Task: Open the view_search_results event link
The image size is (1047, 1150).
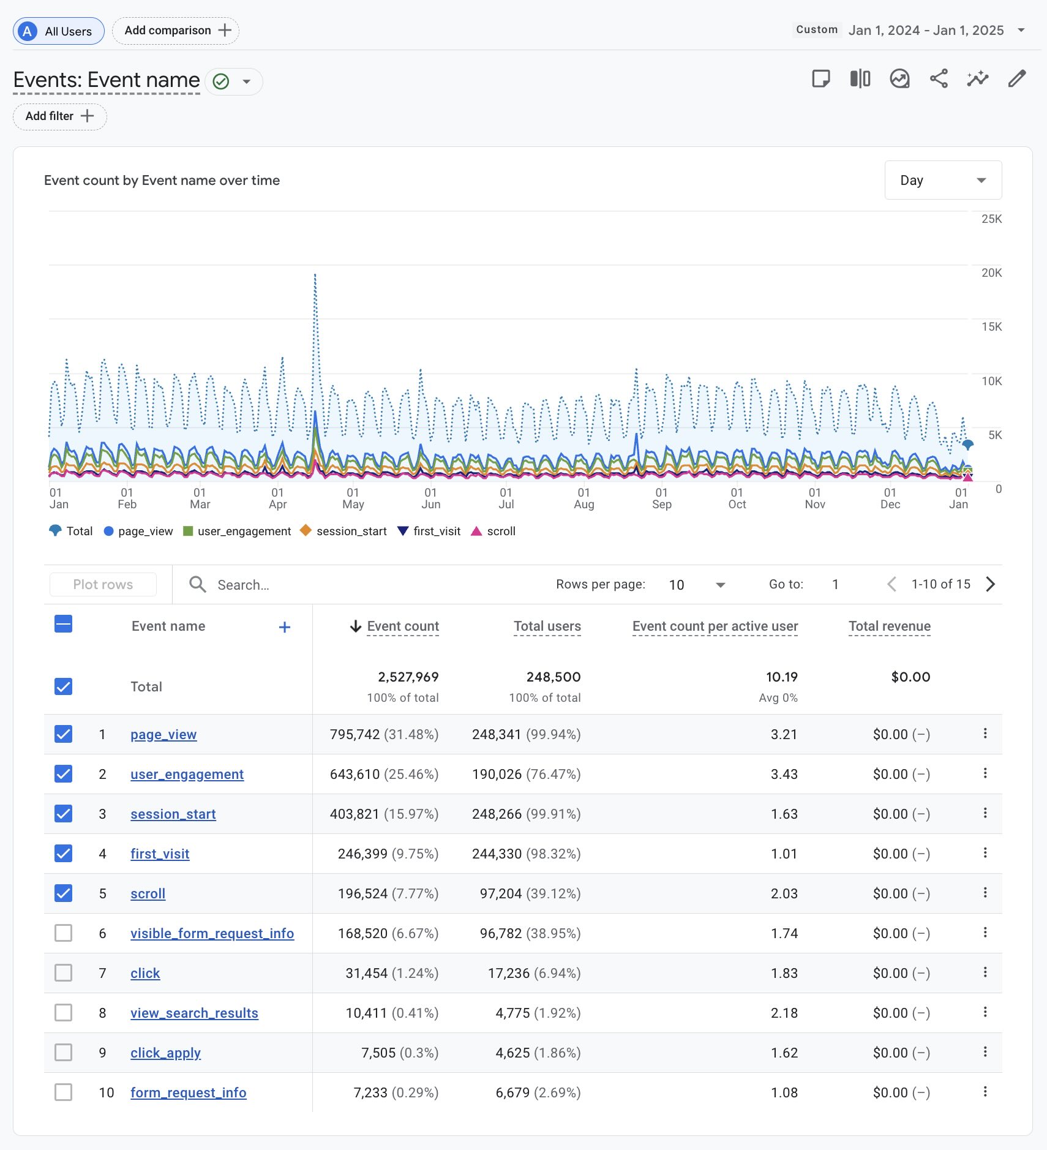Action: click(194, 1013)
